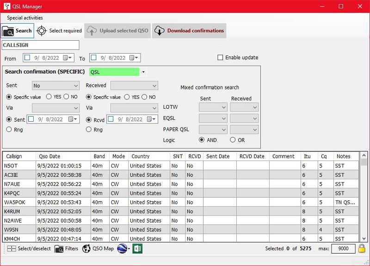Click the TN QS... notes cell

(x=345, y=202)
